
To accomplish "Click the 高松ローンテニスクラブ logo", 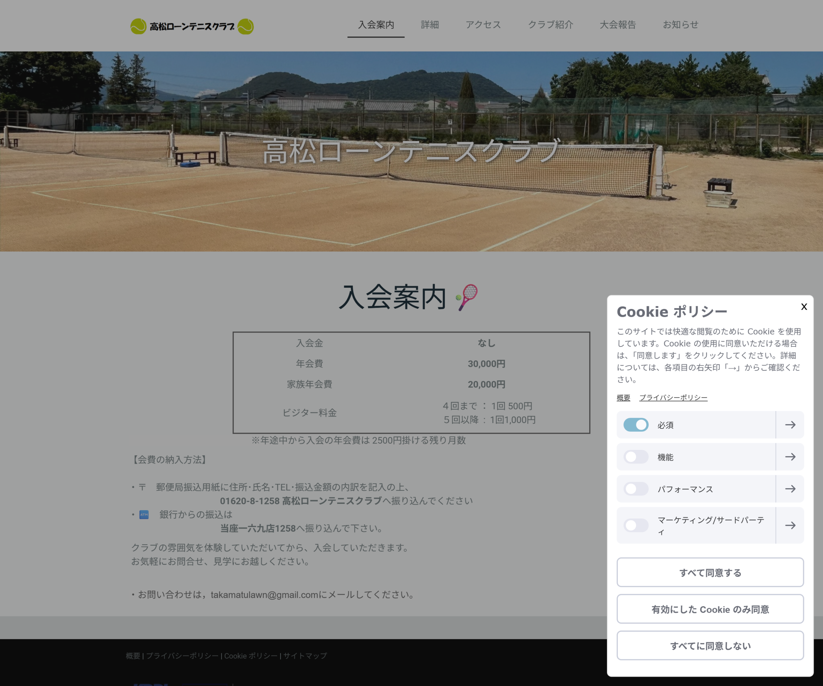I will pos(192,26).
